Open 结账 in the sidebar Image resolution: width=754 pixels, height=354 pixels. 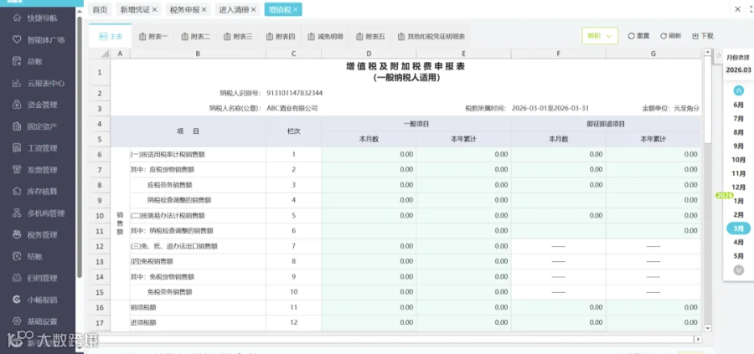pos(28,256)
